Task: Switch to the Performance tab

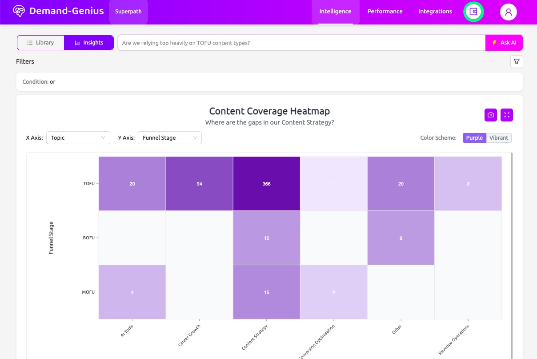Action: tap(385, 12)
